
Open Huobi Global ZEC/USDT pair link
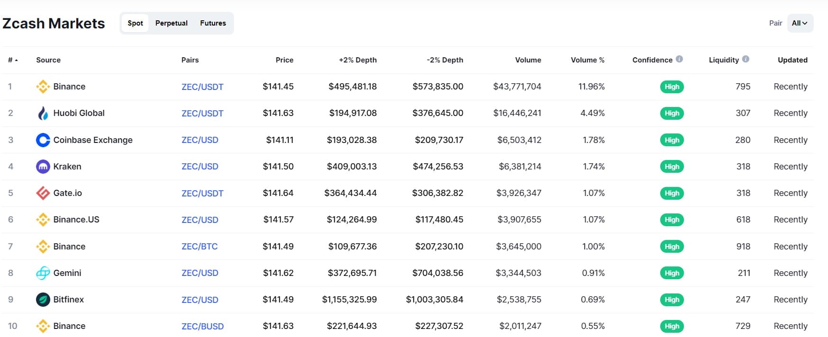(x=202, y=114)
